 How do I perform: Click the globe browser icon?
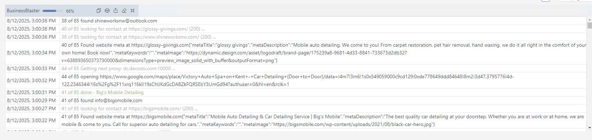(107, 11)
